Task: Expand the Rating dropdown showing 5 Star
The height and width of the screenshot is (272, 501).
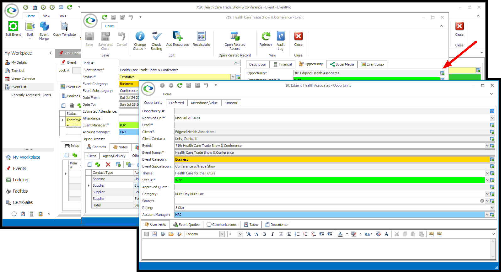Action: click(x=492, y=208)
